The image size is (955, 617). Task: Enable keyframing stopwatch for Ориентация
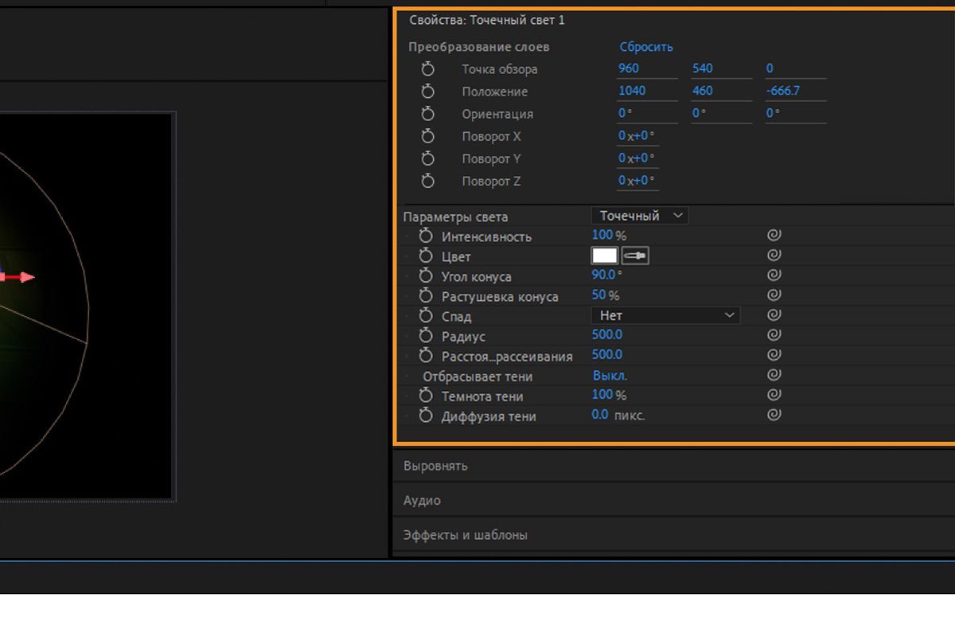(428, 114)
